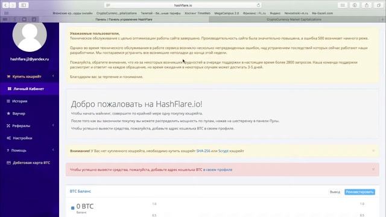Image resolution: width=386 pixels, height=217 pixels.
Task: Expand the Купить хэшрейт submenu arrow
Action: [x=53, y=77]
